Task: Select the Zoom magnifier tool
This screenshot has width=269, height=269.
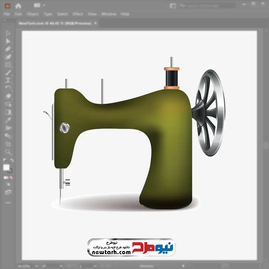Action: (8, 152)
